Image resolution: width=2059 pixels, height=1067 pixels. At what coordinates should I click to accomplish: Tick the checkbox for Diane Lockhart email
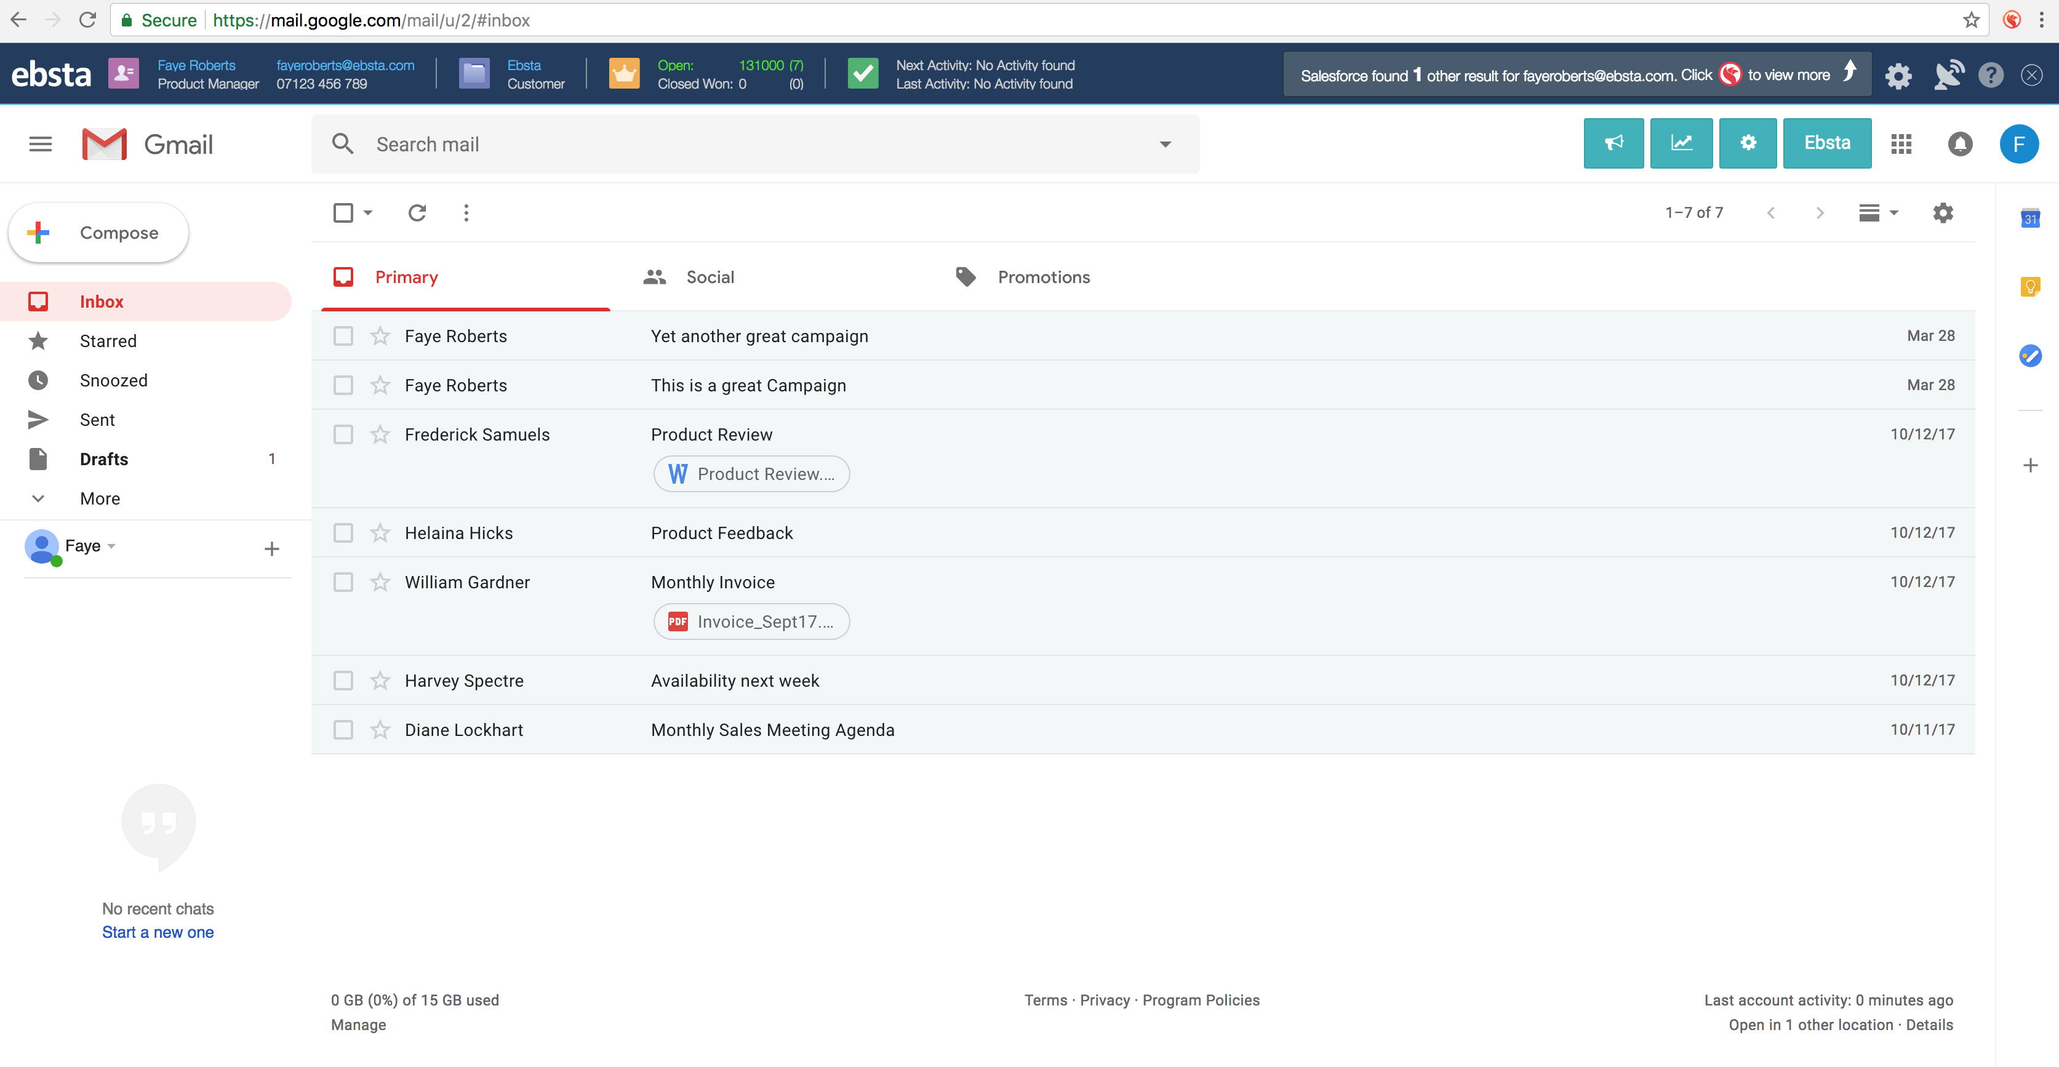point(343,730)
